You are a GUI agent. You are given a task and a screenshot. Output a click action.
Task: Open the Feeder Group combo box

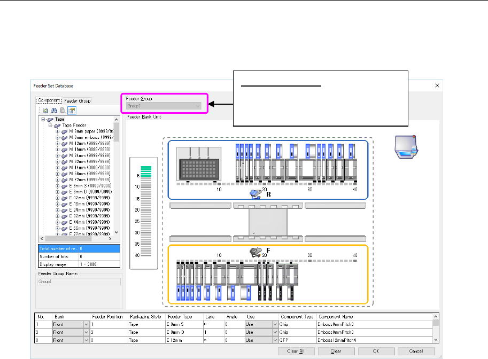coord(163,106)
